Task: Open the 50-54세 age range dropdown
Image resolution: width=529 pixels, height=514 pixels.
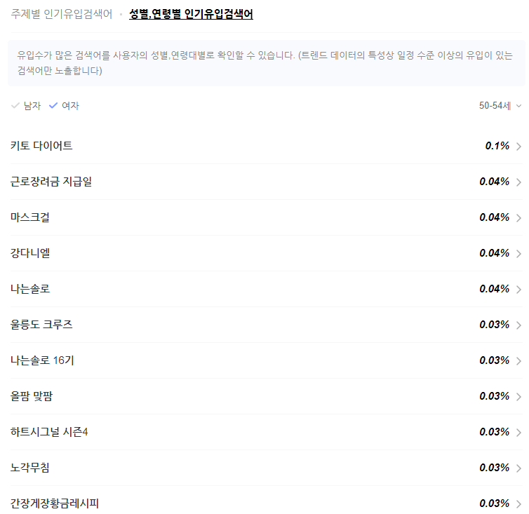Action: click(500, 106)
